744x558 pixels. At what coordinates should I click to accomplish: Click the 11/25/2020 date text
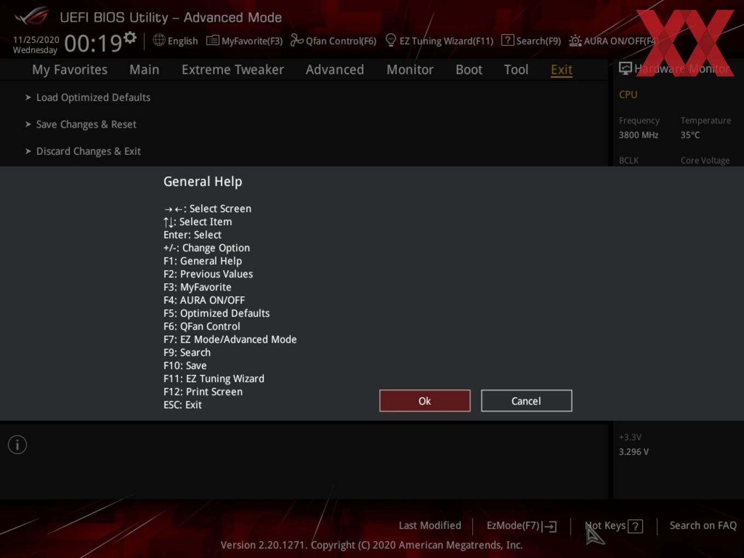coord(36,40)
